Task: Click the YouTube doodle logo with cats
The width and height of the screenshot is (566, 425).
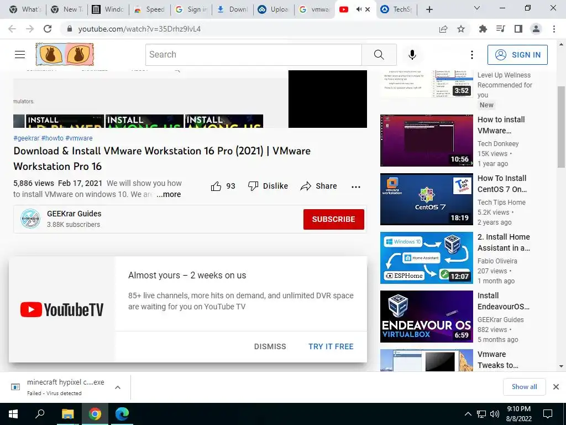Action: [65, 55]
